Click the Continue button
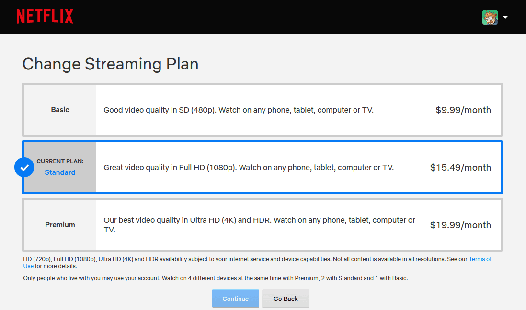Image resolution: width=526 pixels, height=310 pixels. tap(236, 299)
